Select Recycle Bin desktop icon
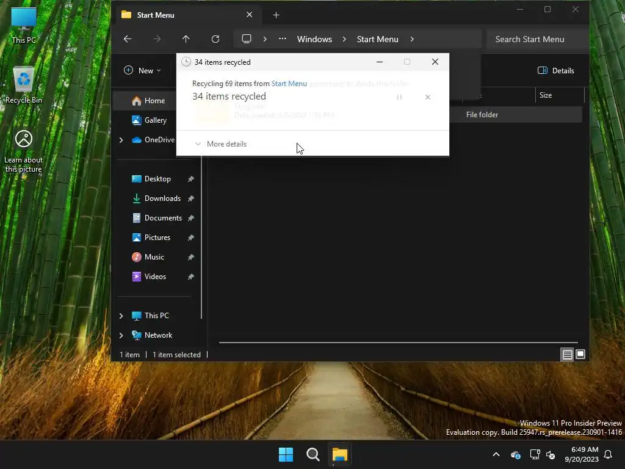Screen dimensions: 625x469 [24, 85]
